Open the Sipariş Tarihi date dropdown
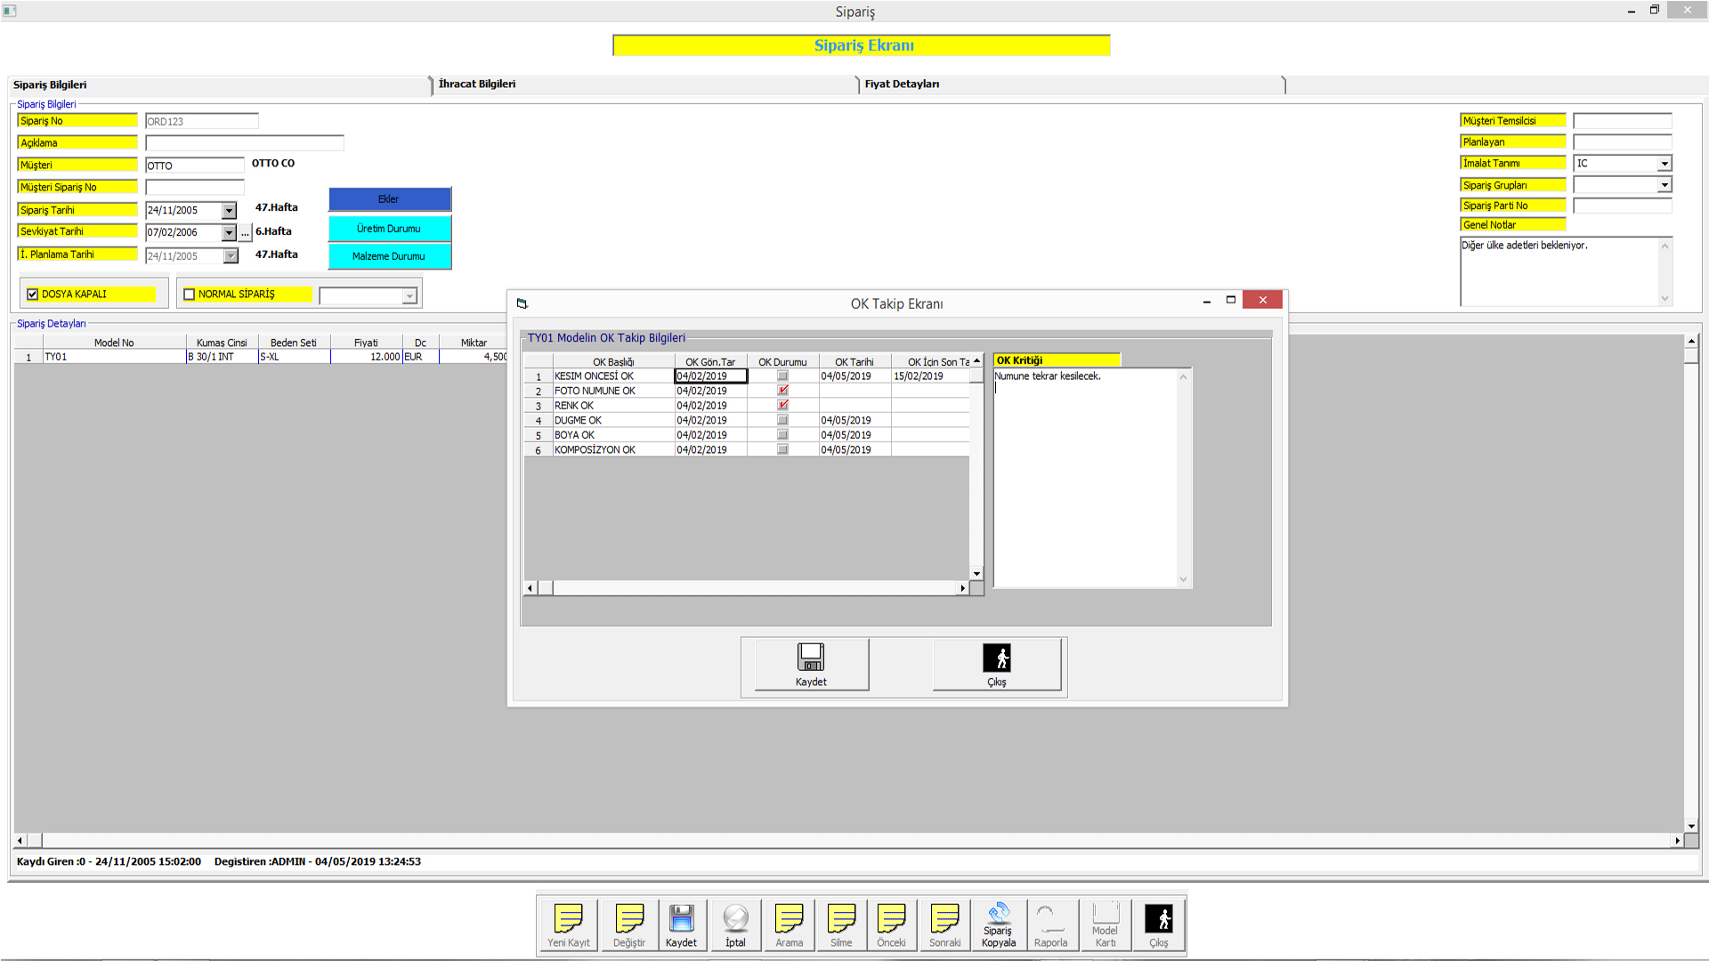This screenshot has width=1709, height=961. (x=229, y=211)
